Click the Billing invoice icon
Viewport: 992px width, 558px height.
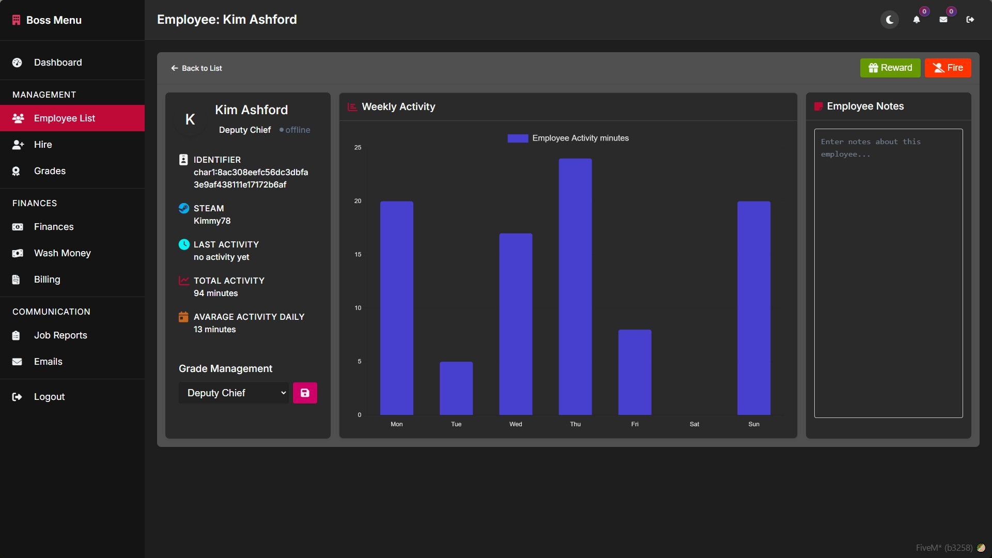tap(16, 280)
